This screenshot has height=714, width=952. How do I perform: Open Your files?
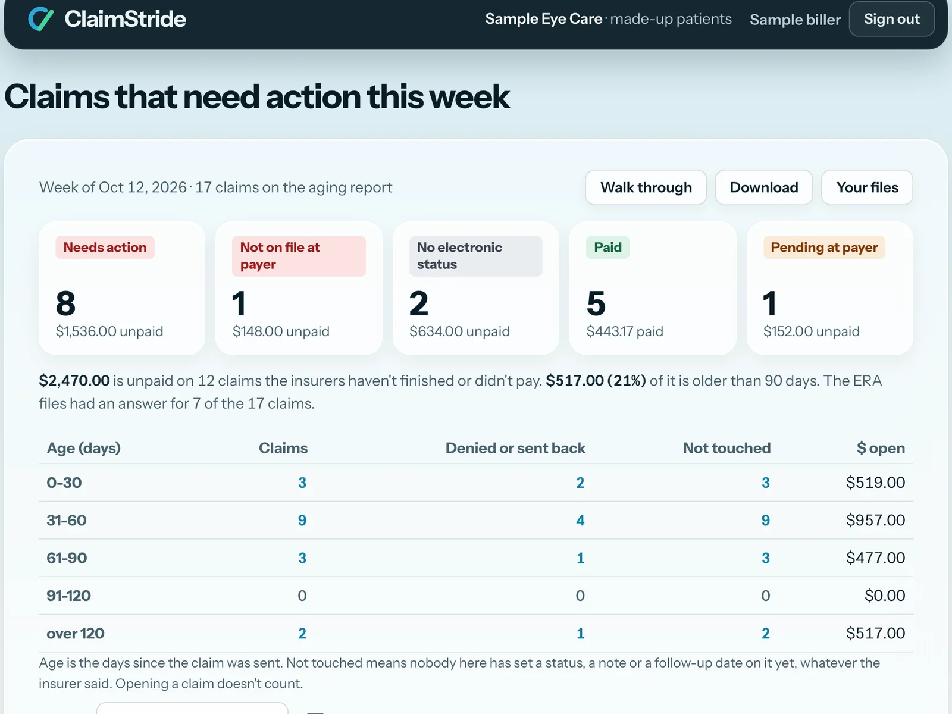867,187
